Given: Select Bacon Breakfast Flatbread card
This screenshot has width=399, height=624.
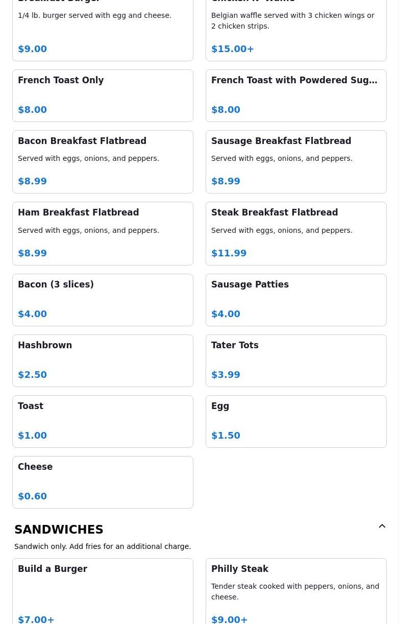Looking at the screenshot, I should [103, 161].
